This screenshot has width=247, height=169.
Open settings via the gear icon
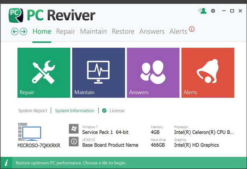click(x=213, y=11)
